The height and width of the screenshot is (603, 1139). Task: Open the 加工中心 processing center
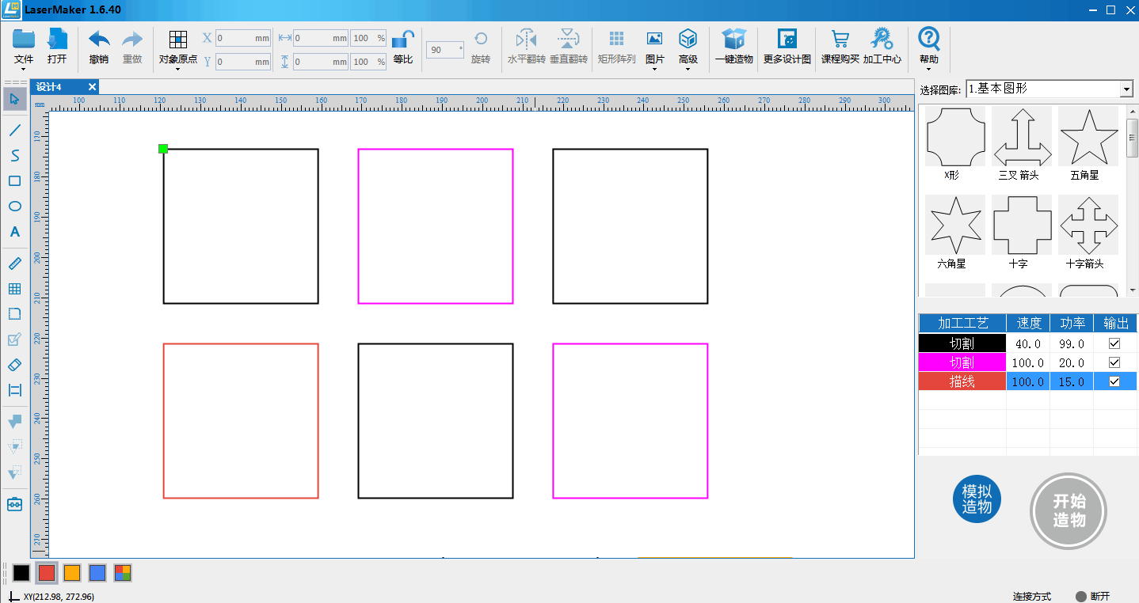click(882, 40)
